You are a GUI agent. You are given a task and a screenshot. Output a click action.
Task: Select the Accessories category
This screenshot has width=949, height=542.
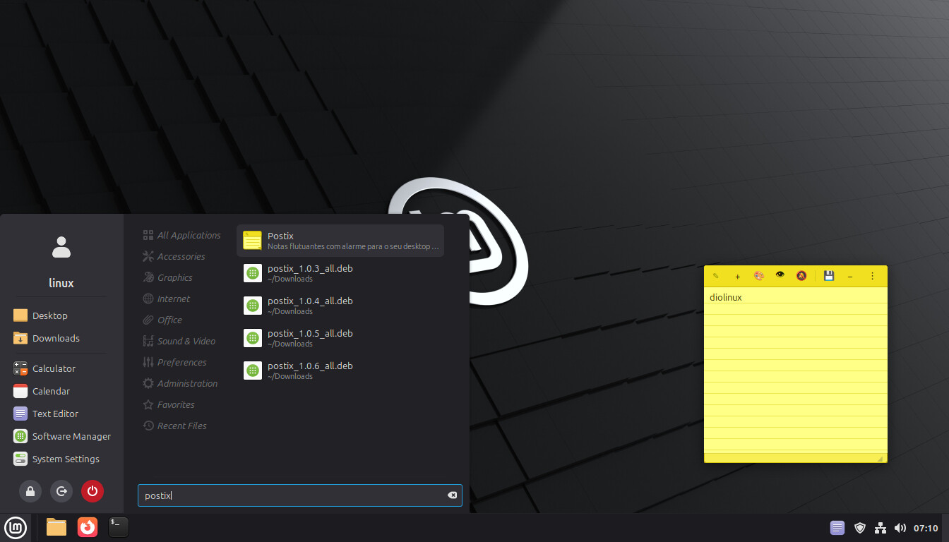click(x=174, y=256)
